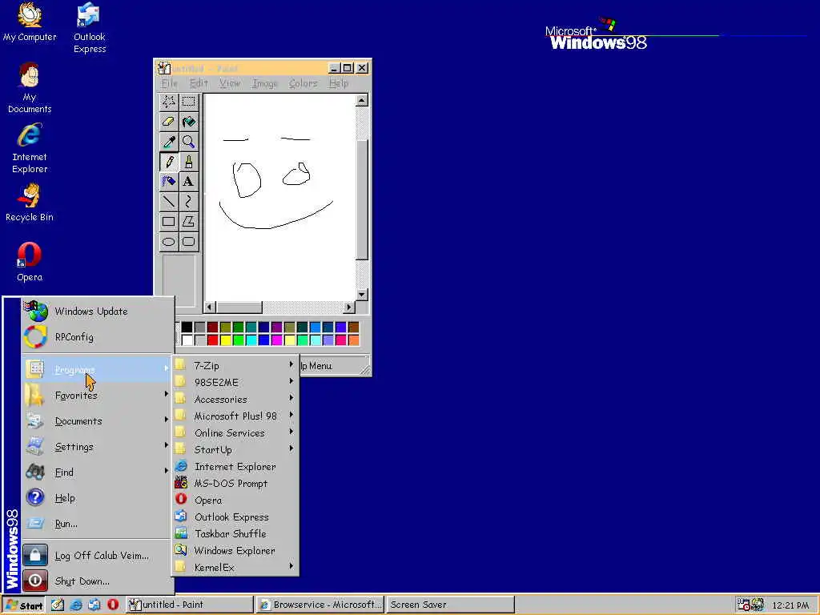
Task: Launch Internet Explorer from quick launch bar
Action: click(x=76, y=605)
